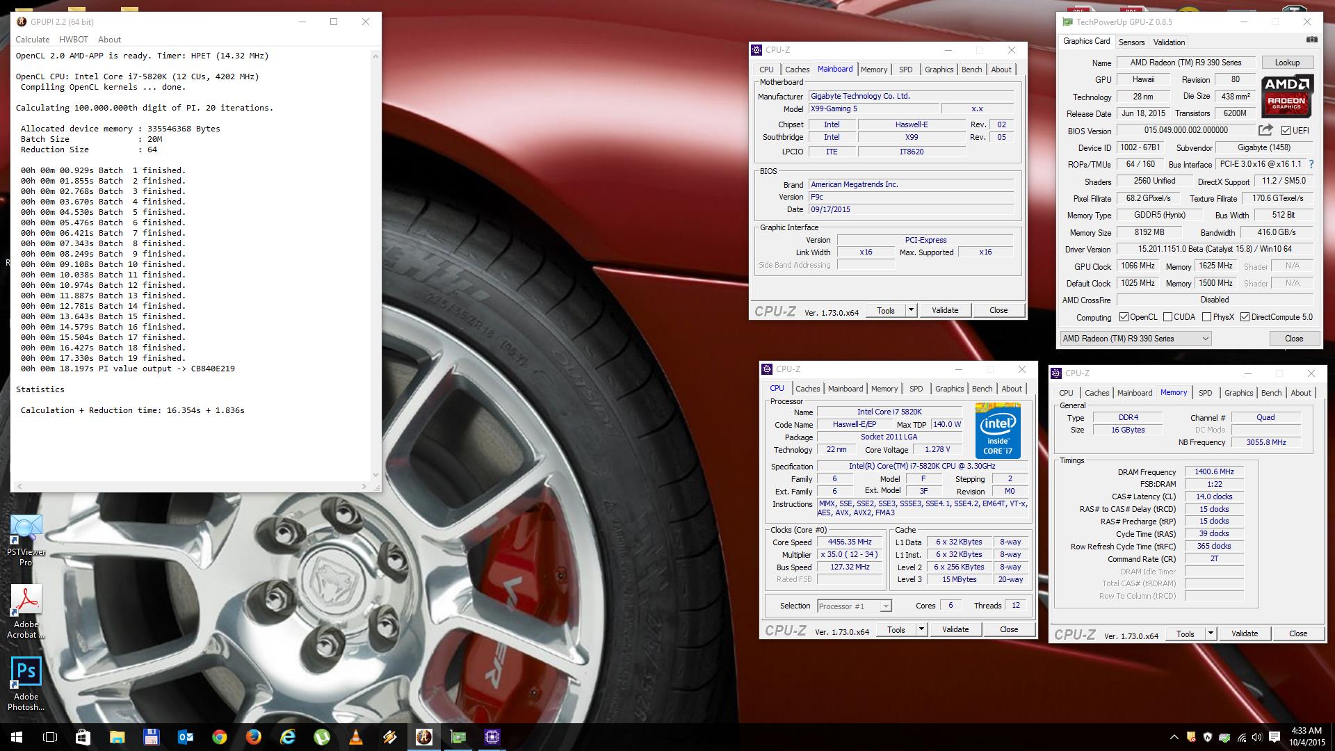The height and width of the screenshot is (751, 1335).
Task: Open Tools arrow in the CPU-Z CPU window
Action: point(921,629)
